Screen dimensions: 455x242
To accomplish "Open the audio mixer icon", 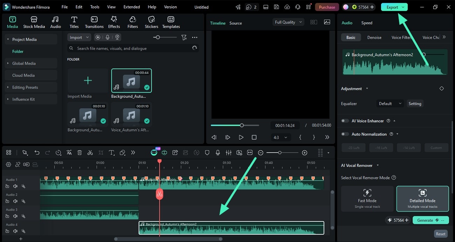I will (x=229, y=153).
